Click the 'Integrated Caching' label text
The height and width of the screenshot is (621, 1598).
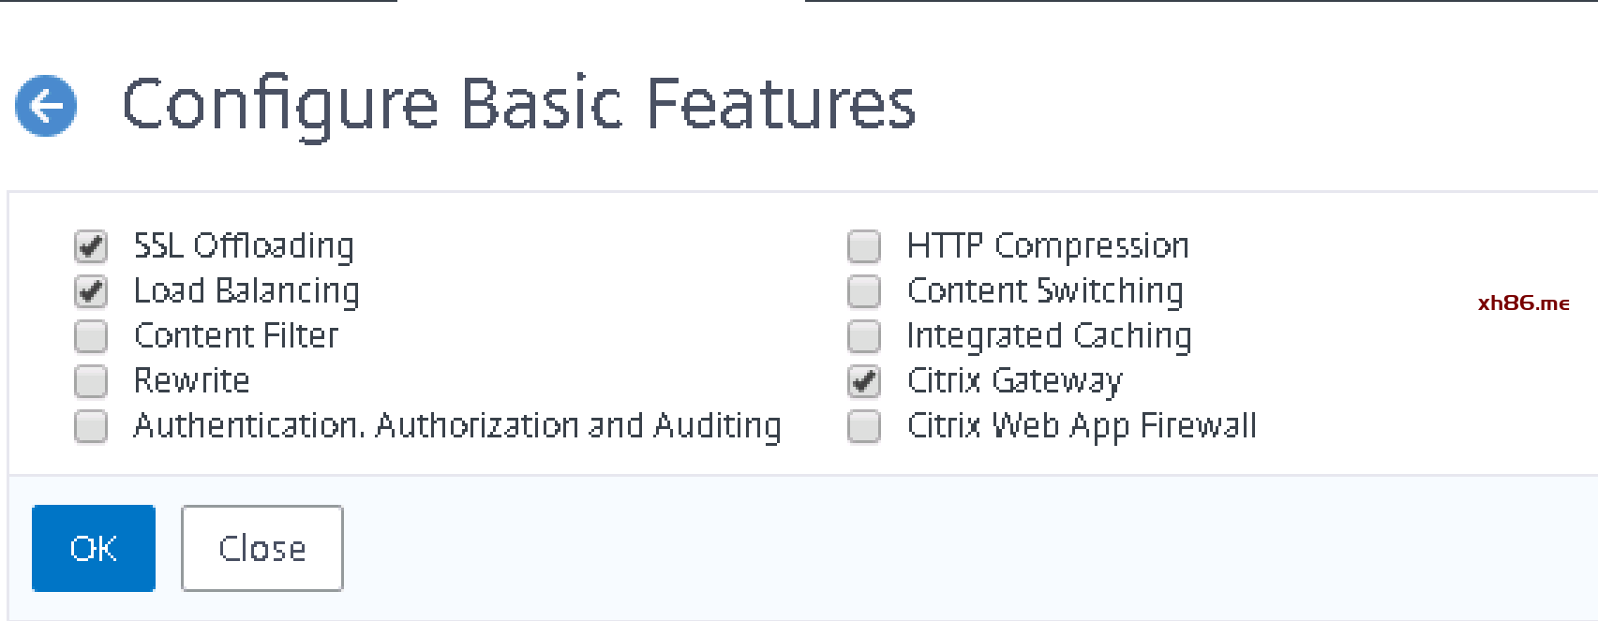pos(1049,336)
